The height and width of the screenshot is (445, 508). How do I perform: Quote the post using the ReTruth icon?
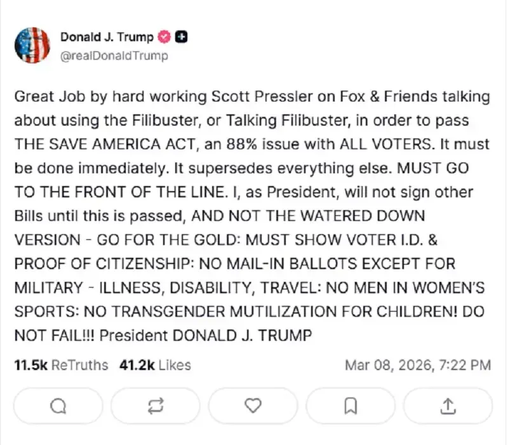coord(156,406)
